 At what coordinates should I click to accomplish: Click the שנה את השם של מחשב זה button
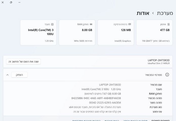[24, 62]
